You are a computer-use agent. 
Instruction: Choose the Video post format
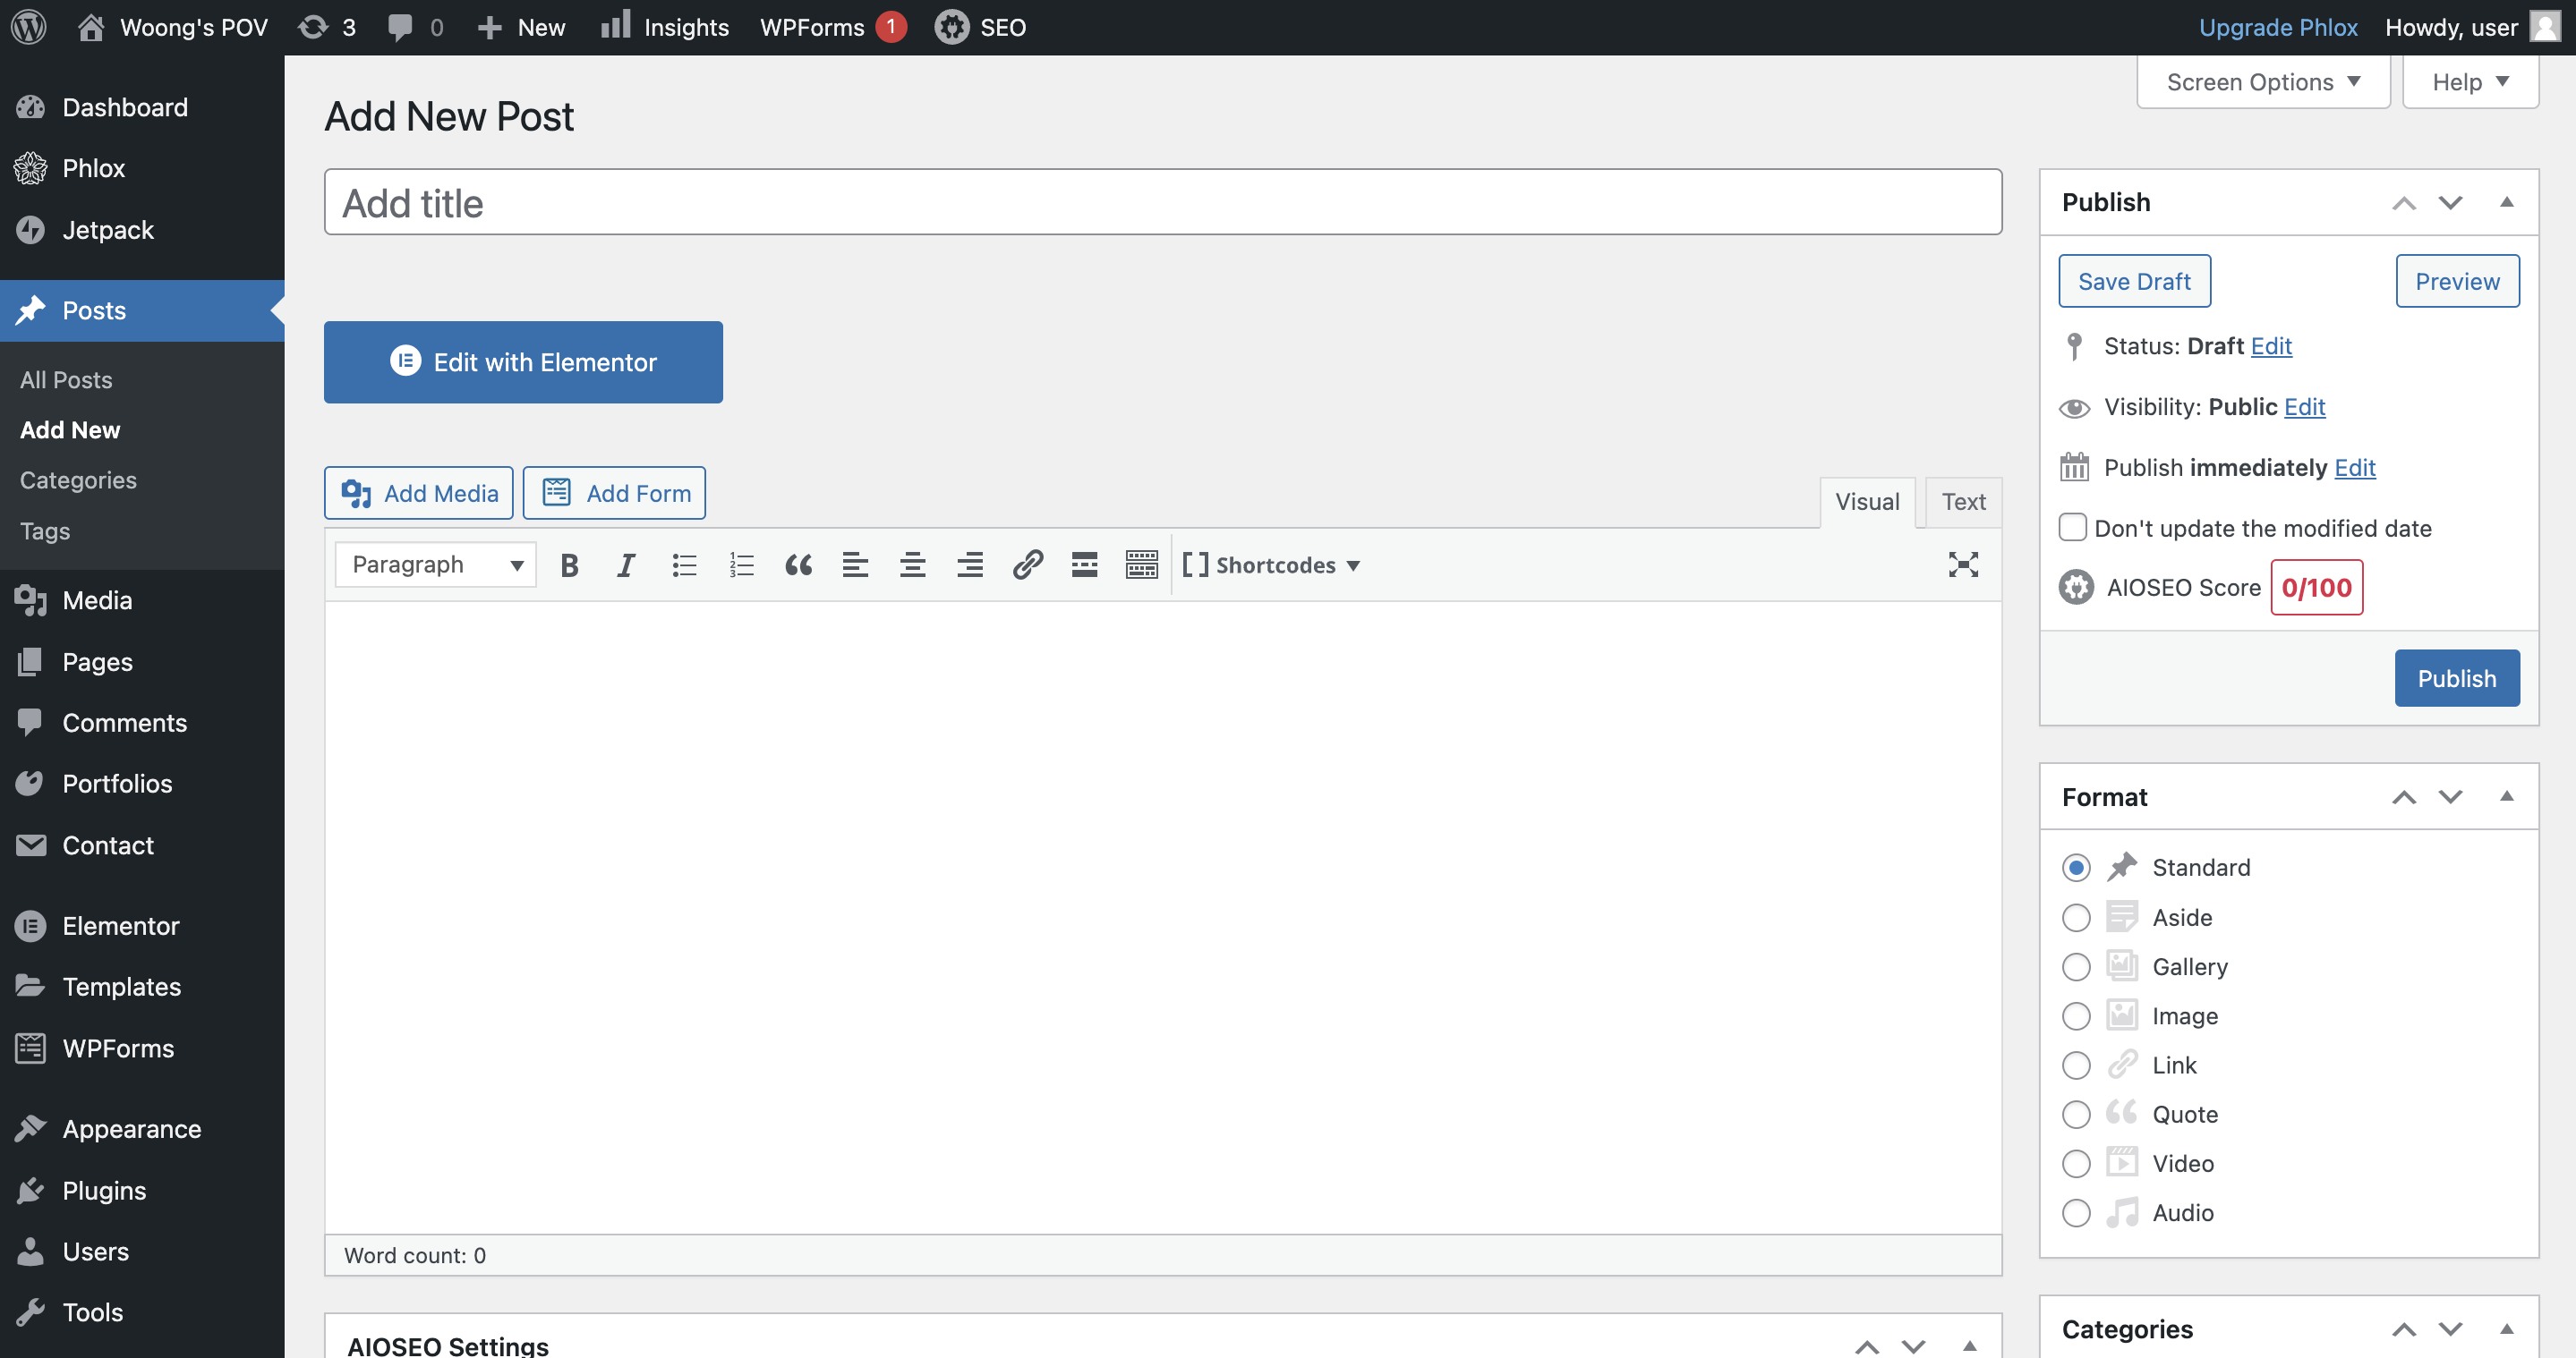point(2076,1163)
